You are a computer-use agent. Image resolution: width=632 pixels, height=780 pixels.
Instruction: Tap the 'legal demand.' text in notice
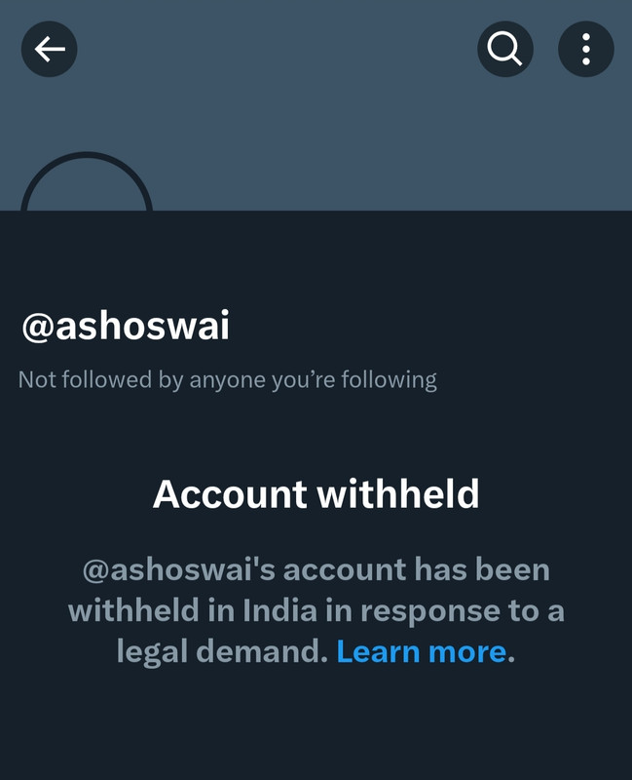(223, 651)
